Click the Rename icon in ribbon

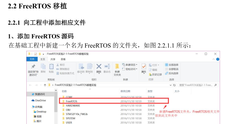click(107, 66)
